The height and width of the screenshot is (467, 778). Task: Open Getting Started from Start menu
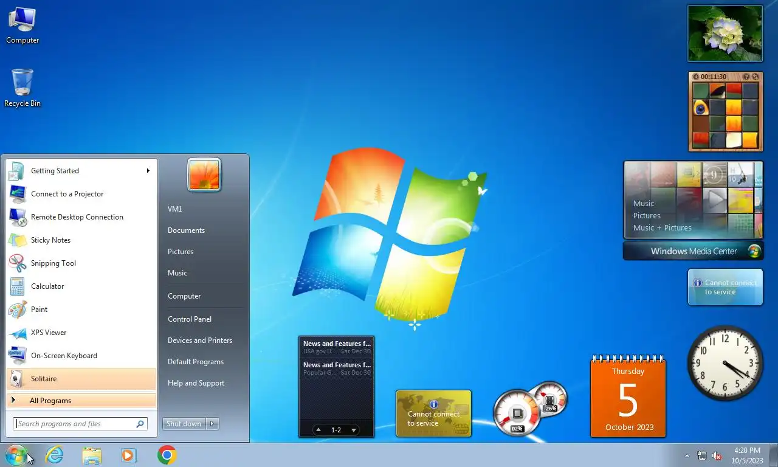(81, 171)
